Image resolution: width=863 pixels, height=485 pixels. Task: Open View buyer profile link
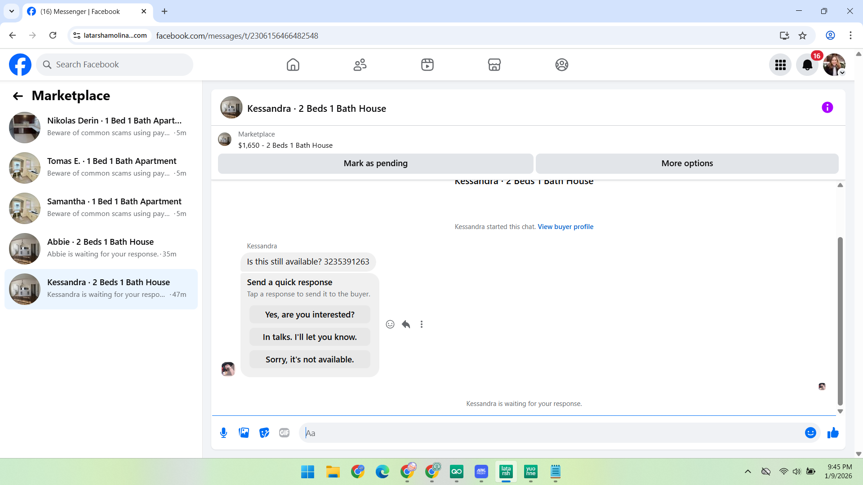[565, 227]
